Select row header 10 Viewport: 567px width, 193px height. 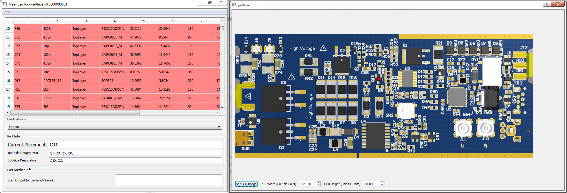[9, 29]
